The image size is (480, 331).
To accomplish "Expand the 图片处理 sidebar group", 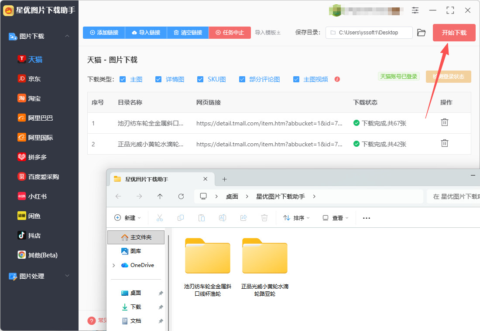I will coord(67,276).
